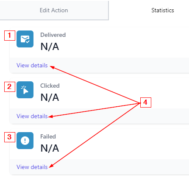This screenshot has width=189, height=180.
Task: Open View details under Clicked
Action: (x=32, y=116)
